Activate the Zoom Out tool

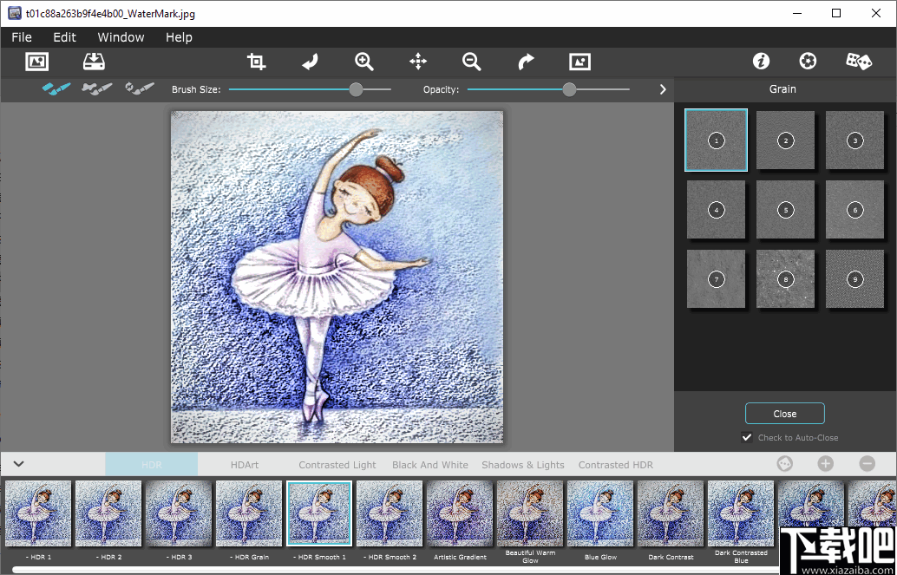[x=471, y=62]
